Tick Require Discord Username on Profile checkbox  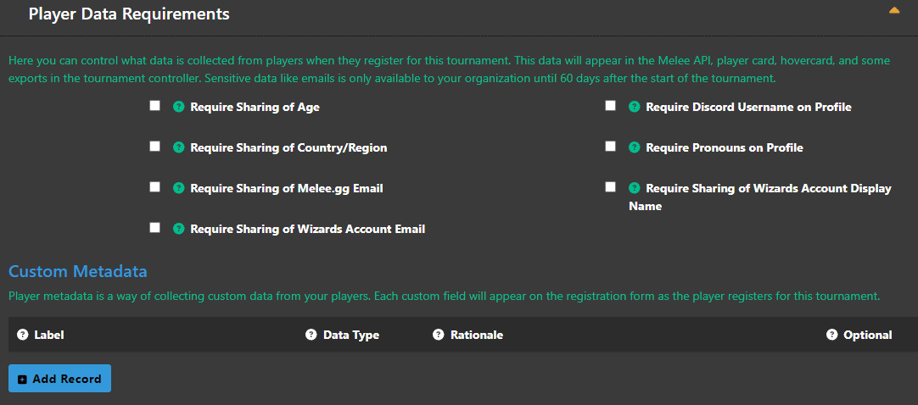coord(611,106)
